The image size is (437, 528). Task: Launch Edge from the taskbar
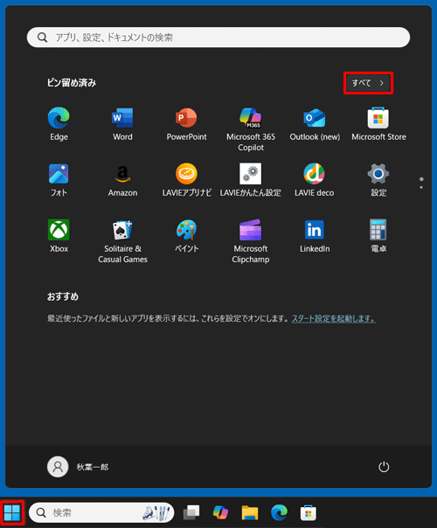[x=279, y=513]
